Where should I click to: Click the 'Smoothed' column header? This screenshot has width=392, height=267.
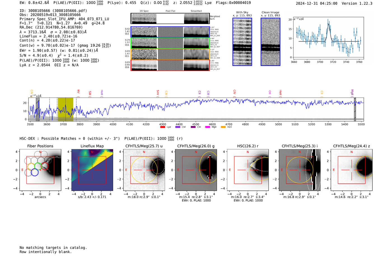pyautogui.click(x=196, y=11)
